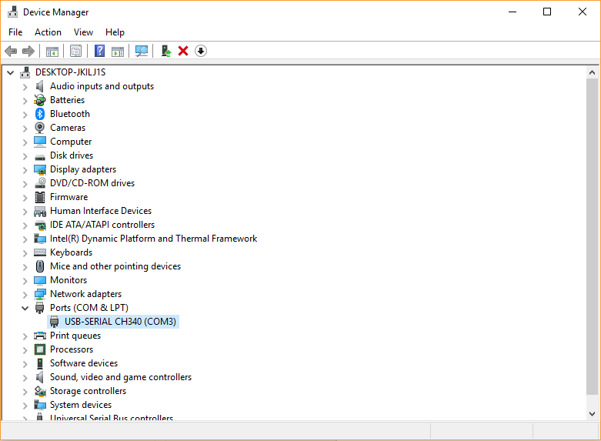Screen dimensions: 601x441
Task: Click the blue Help question-mark icon
Action: (100, 51)
